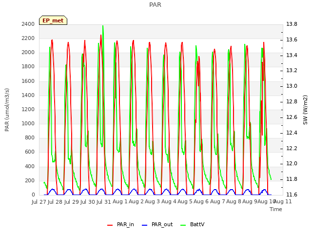
Task: Click the 2000 left axis value
Action: 28,53
